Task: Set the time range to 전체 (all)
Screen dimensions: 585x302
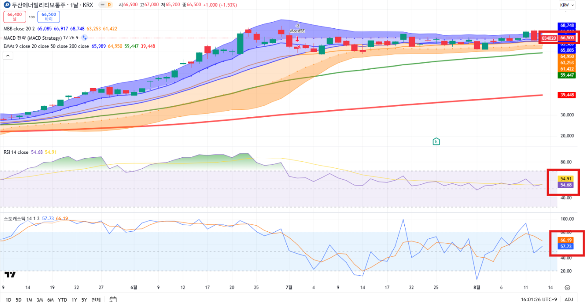Action: pyautogui.click(x=96, y=299)
